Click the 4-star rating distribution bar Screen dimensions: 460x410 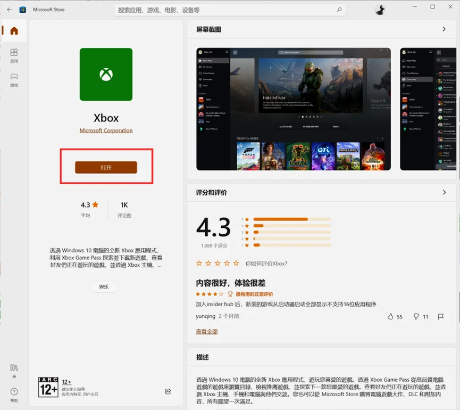pyautogui.click(x=292, y=226)
